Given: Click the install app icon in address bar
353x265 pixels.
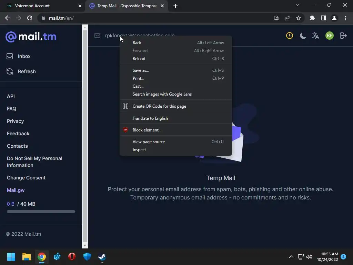Looking at the screenshot, I should (276, 18).
